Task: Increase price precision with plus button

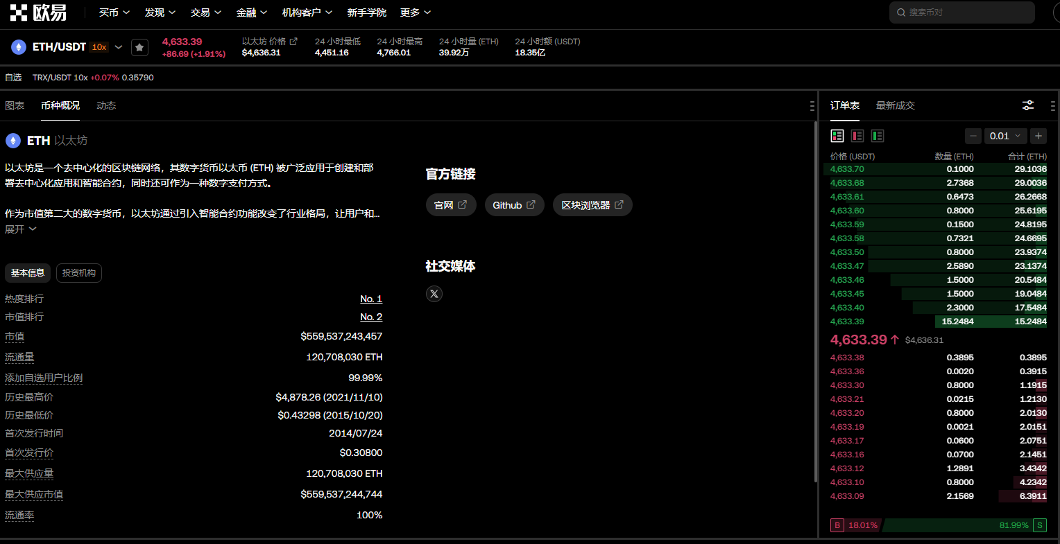Action: tap(1038, 136)
